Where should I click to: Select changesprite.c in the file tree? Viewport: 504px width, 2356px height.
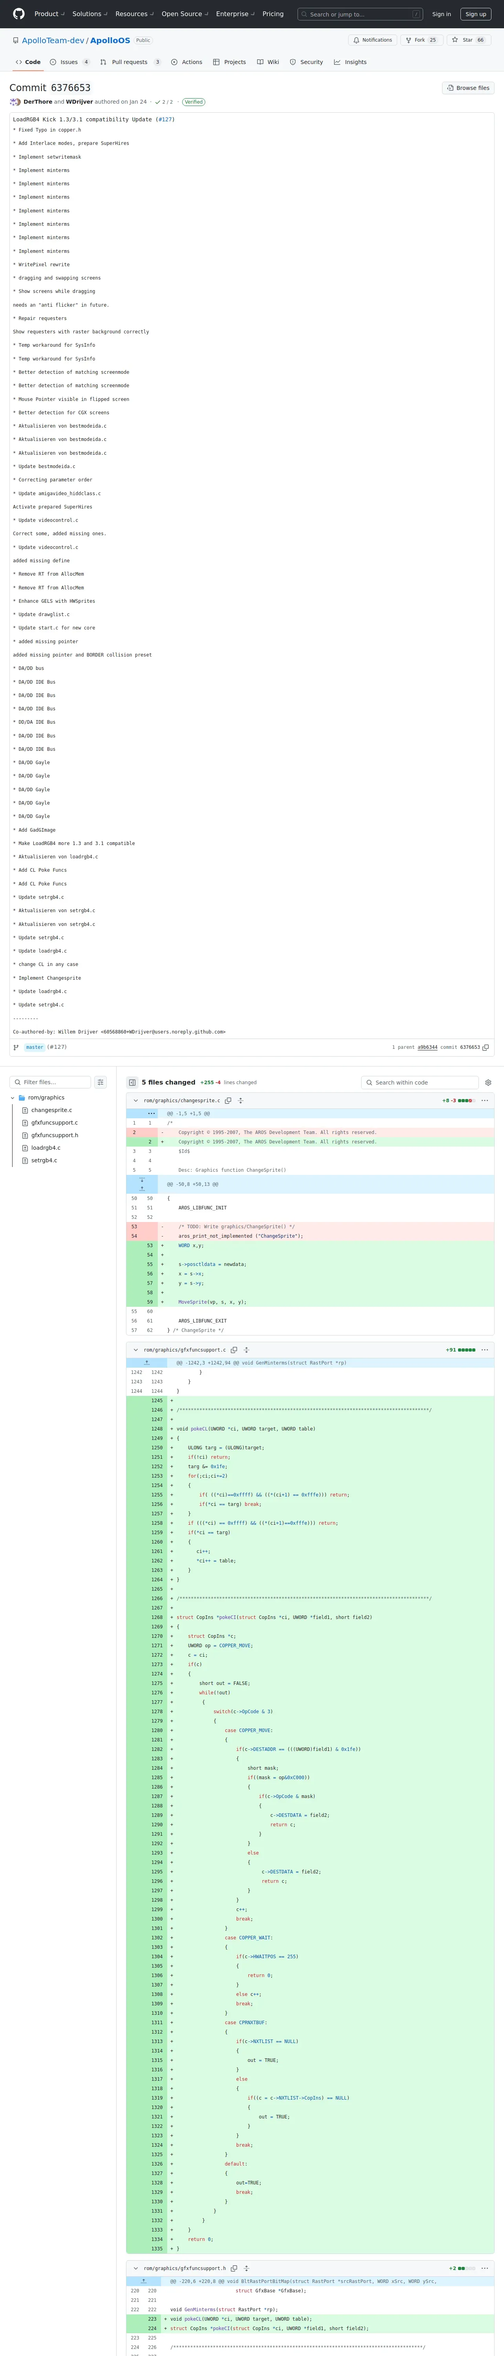[51, 1110]
